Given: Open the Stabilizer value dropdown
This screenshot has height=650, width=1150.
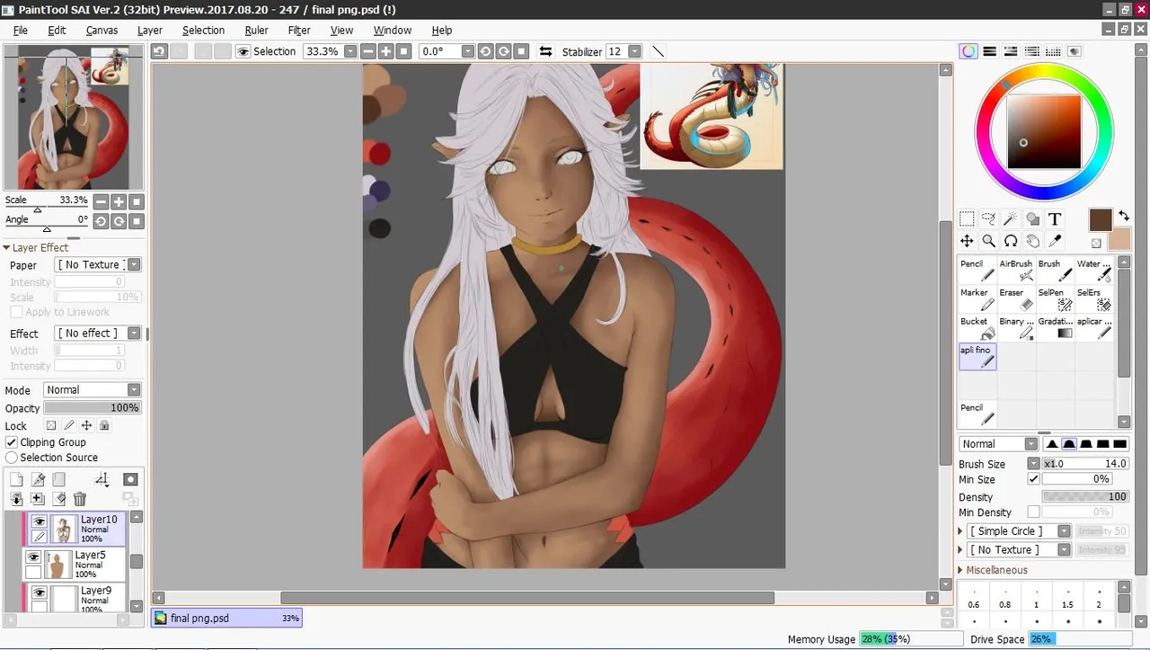Looking at the screenshot, I should 634,51.
